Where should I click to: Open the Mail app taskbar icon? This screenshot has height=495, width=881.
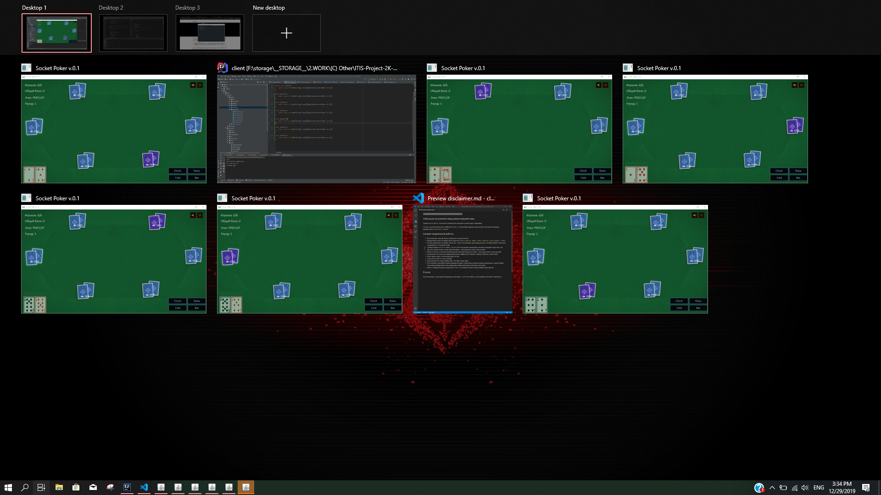(93, 487)
